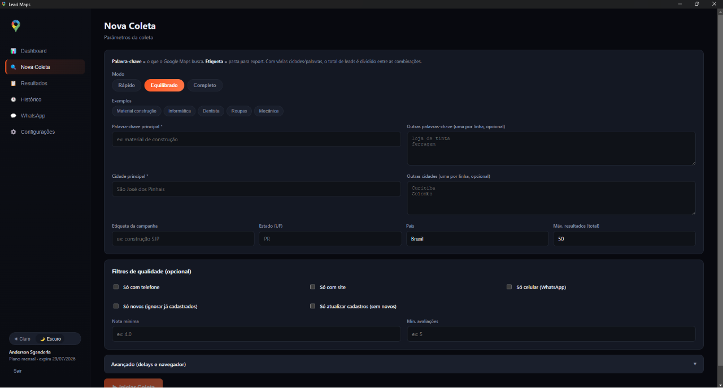This screenshot has height=388, width=723.
Task: Check the Só com site filter
Action: [x=313, y=287]
